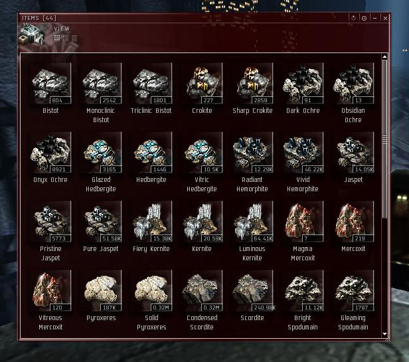Click scrollbar up arrow
The width and height of the screenshot is (409, 362).
[x=384, y=56]
